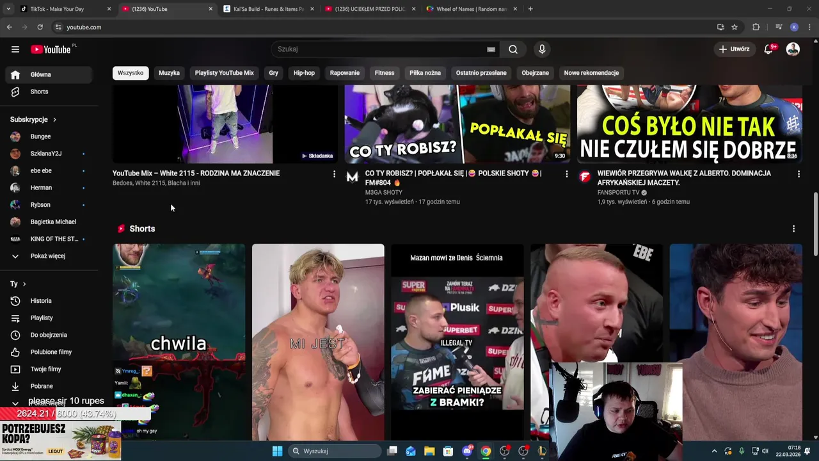Open the Shorts shelf three-dot menu
This screenshot has width=819, height=461.
[x=793, y=229]
